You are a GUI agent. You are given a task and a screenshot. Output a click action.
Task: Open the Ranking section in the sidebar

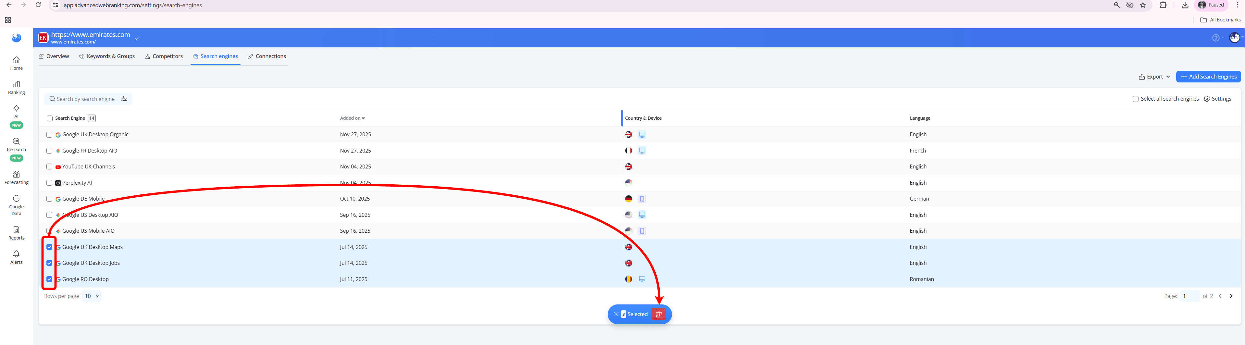click(16, 87)
